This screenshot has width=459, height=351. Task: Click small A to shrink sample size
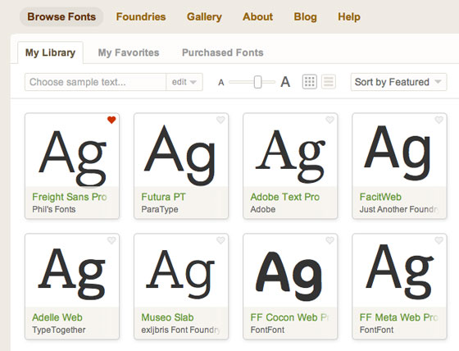click(221, 83)
